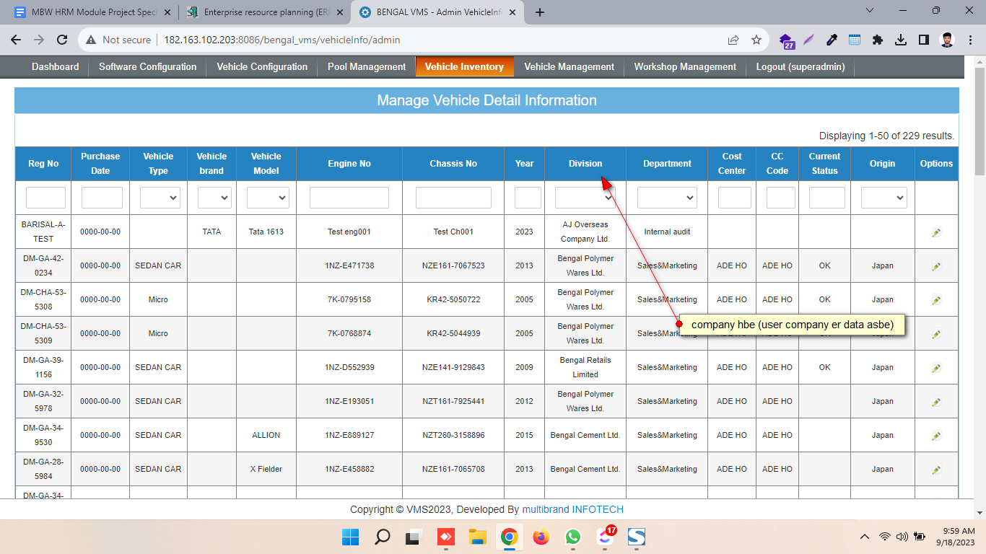Edit the DM-GA-39-1156 vehicle record
Viewport: 986px width, 554px height.
pos(936,368)
